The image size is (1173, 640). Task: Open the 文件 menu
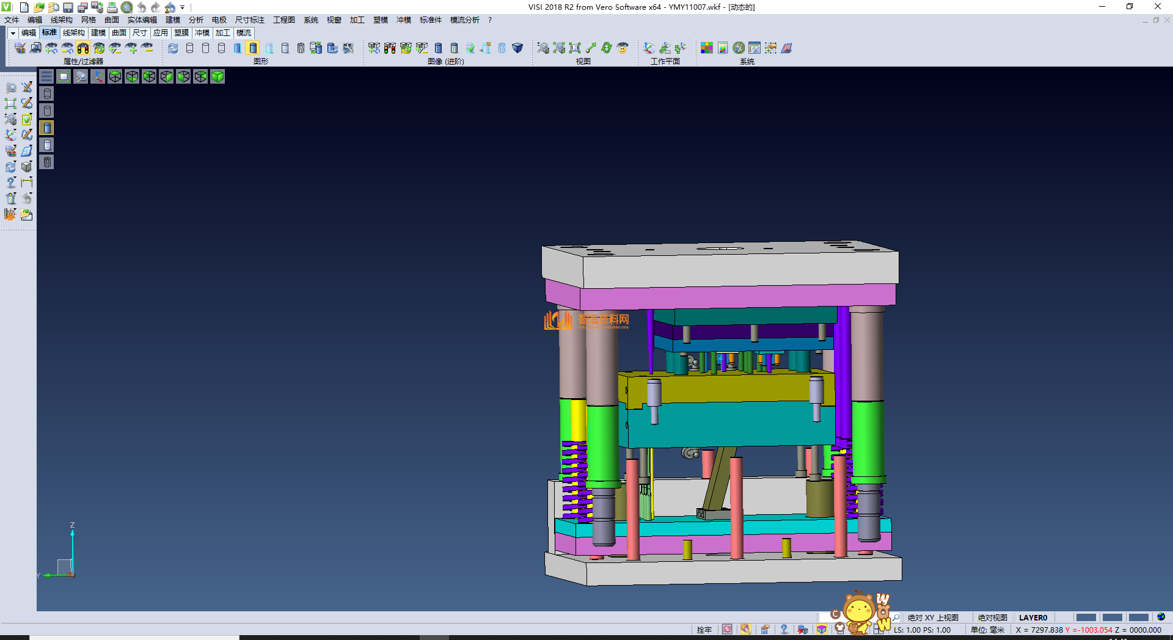point(12,20)
